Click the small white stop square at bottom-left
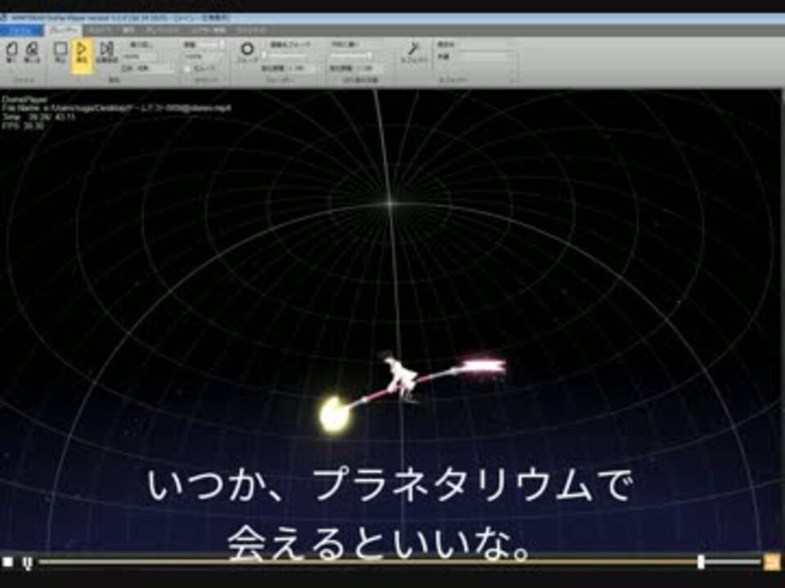This screenshot has width=785, height=588. tap(7, 562)
